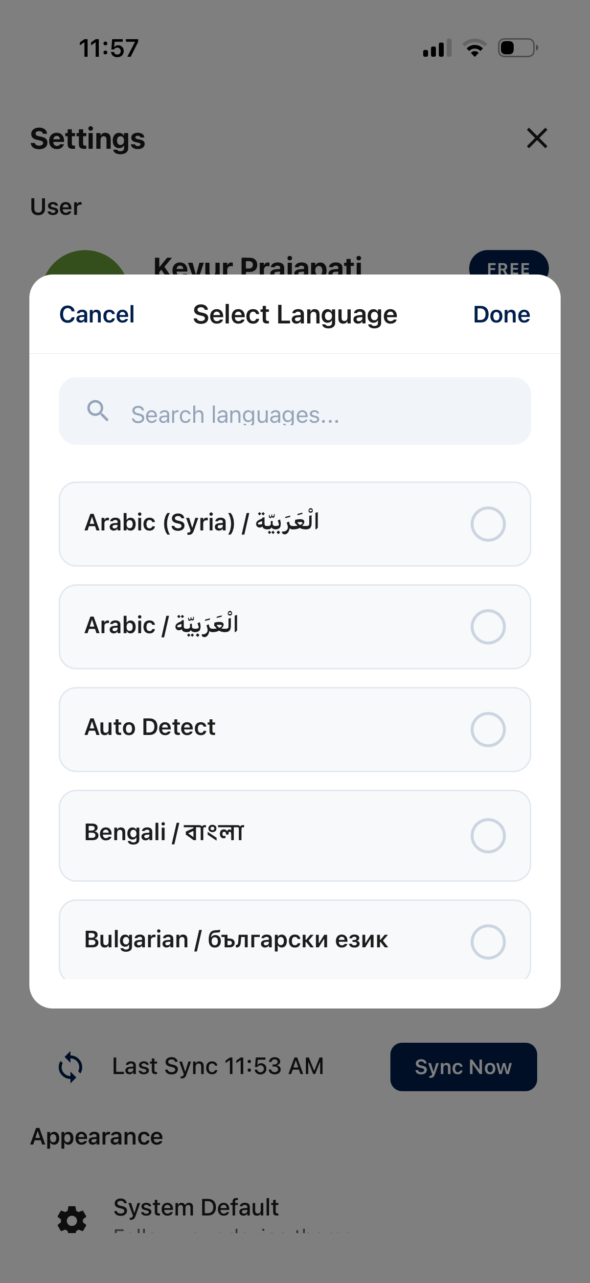Tap the cellular signal bars icon
This screenshot has width=590, height=1283.
(437, 48)
